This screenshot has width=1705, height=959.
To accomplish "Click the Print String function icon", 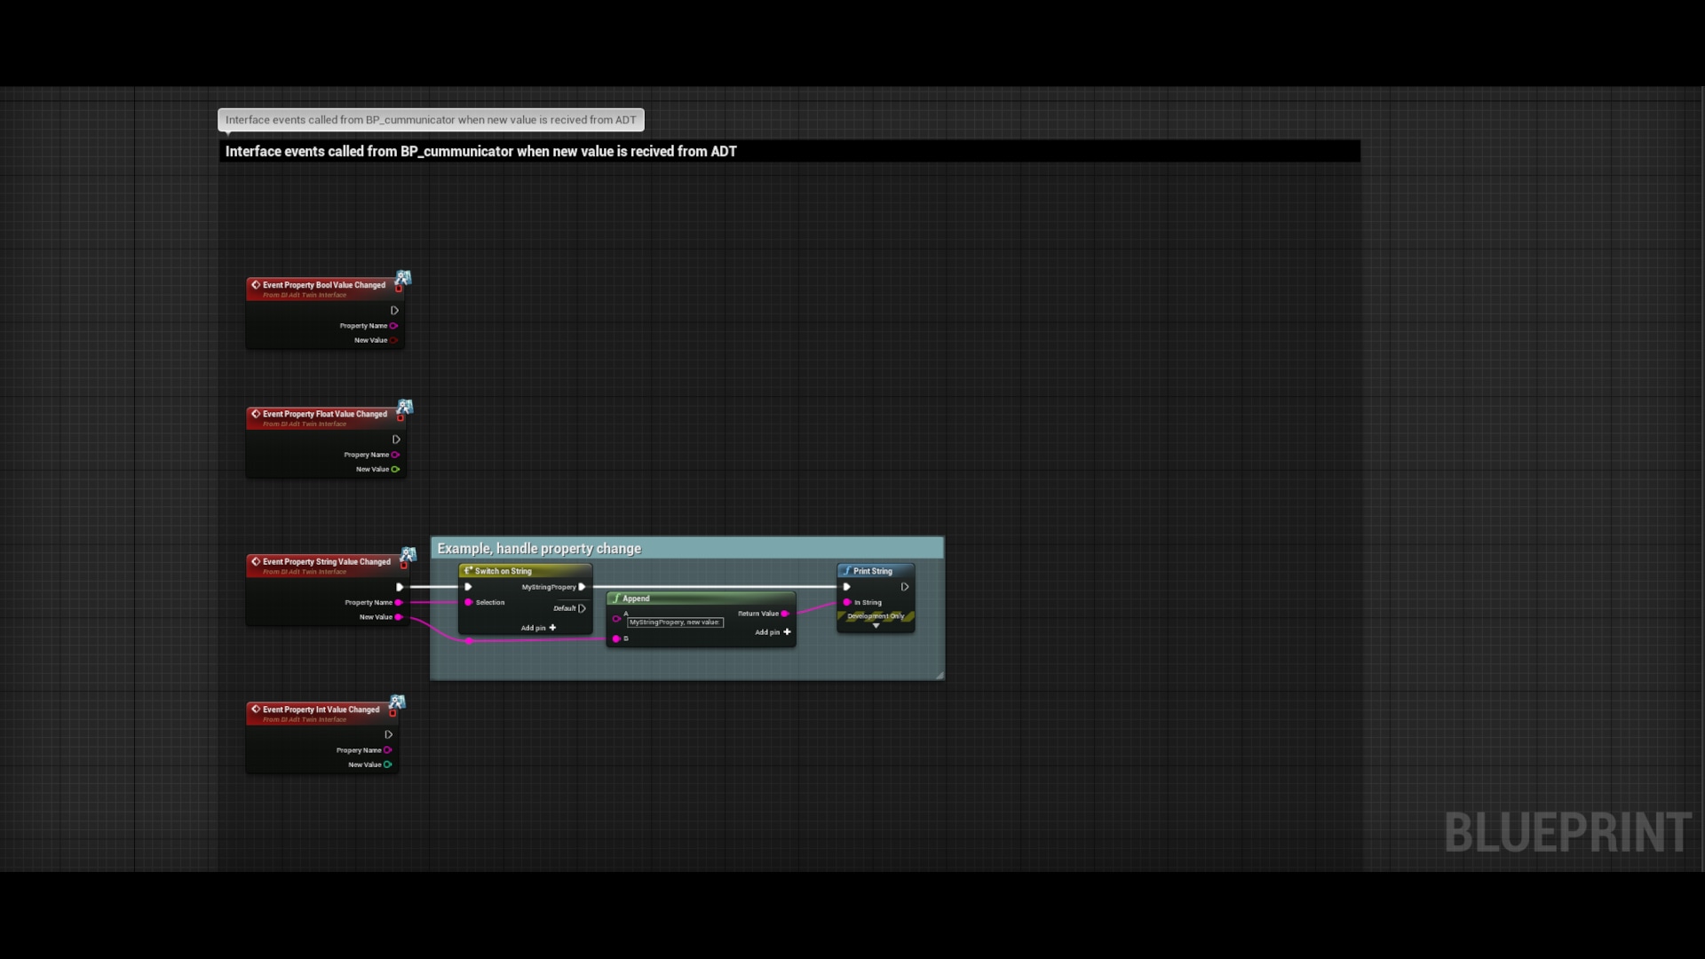I will tap(847, 571).
